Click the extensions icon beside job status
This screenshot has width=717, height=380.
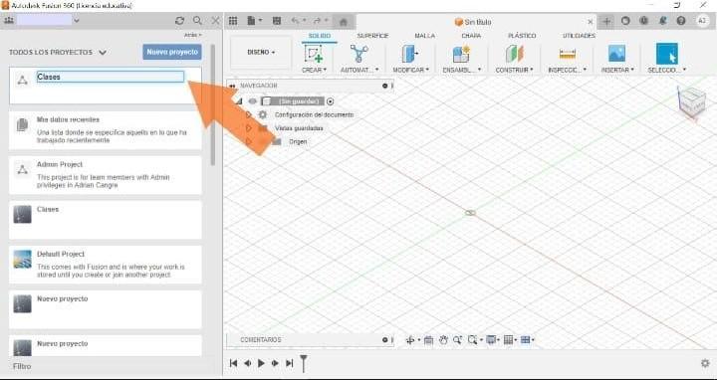click(x=625, y=21)
